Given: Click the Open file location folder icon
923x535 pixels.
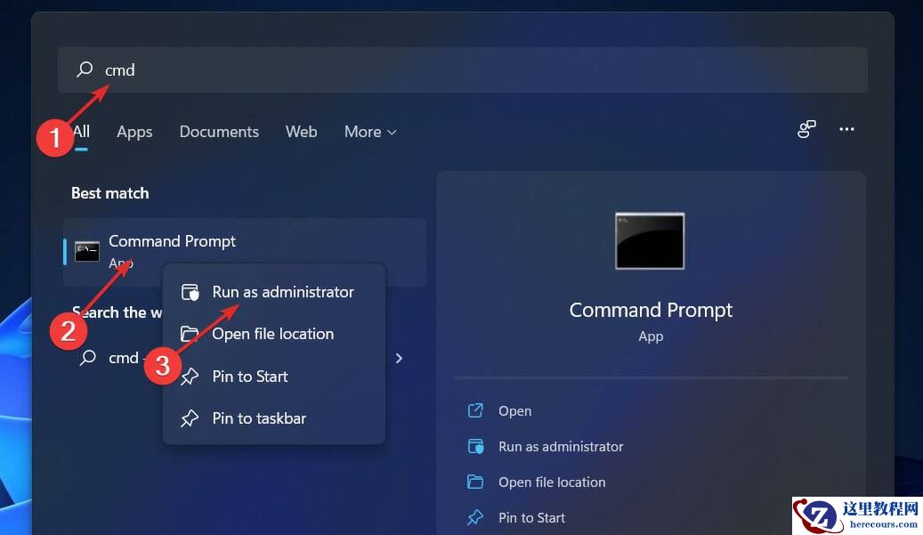Looking at the screenshot, I should [190, 334].
